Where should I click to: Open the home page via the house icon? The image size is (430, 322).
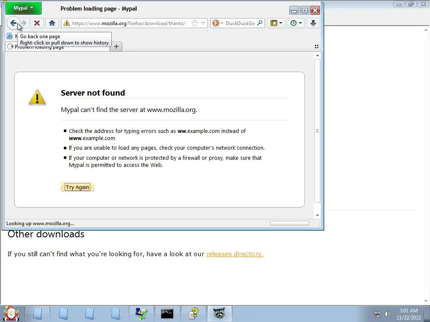[52, 23]
